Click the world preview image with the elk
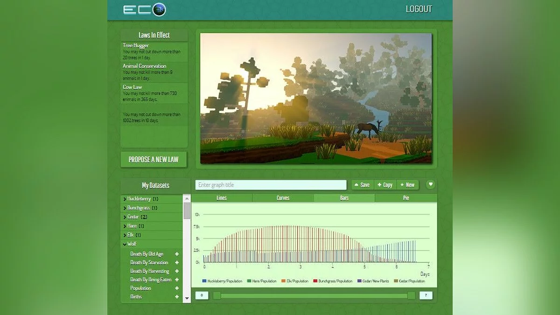 click(x=316, y=98)
